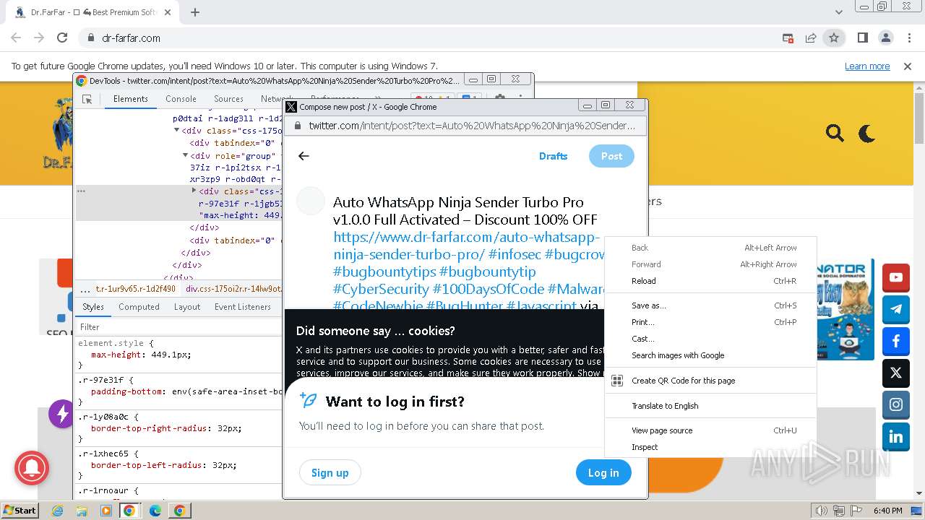Open the YouTube social icon
The width and height of the screenshot is (925, 520).
896,277
